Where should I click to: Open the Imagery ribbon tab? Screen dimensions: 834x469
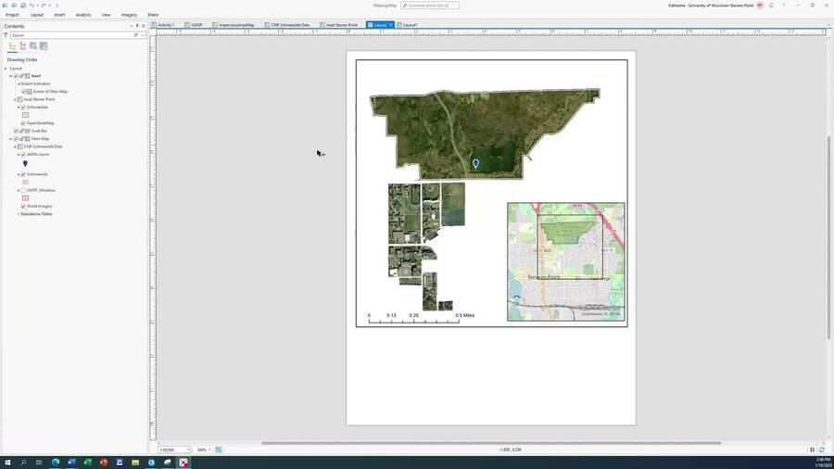[x=129, y=15]
